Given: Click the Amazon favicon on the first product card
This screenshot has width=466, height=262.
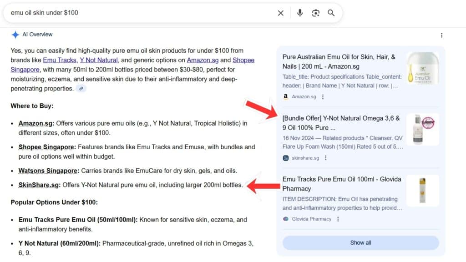Looking at the screenshot, I should 286,96.
